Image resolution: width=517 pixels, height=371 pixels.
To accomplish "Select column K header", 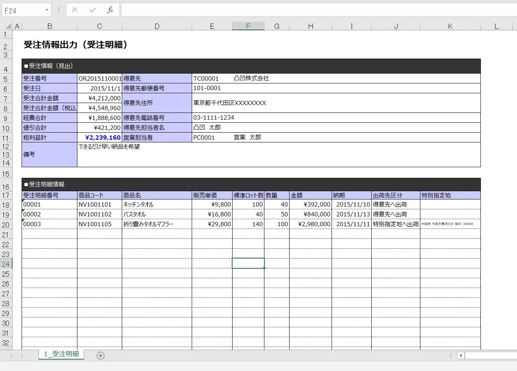I will [x=450, y=26].
